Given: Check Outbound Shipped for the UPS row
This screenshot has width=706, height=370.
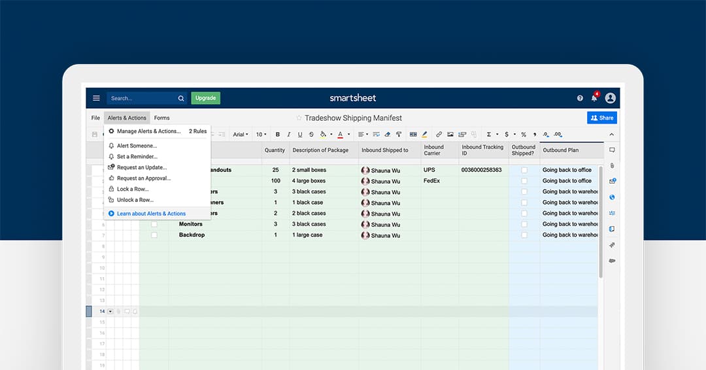Looking at the screenshot, I should tap(524, 170).
